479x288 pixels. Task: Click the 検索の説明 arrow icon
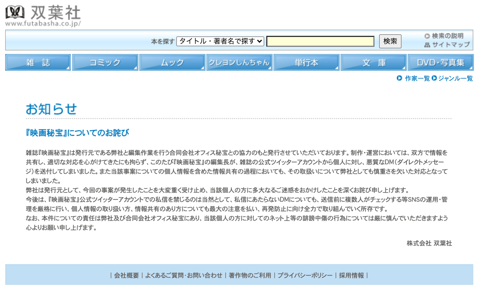click(427, 36)
